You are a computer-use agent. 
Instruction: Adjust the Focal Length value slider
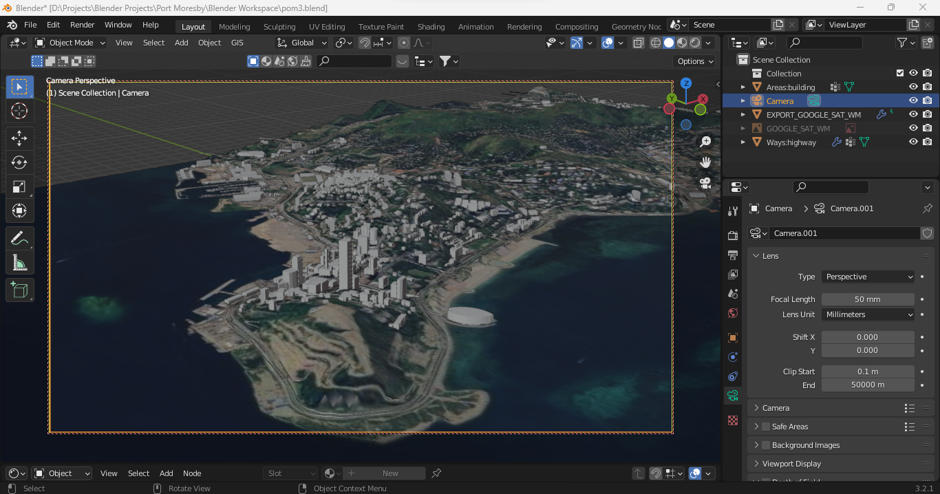[x=868, y=299]
